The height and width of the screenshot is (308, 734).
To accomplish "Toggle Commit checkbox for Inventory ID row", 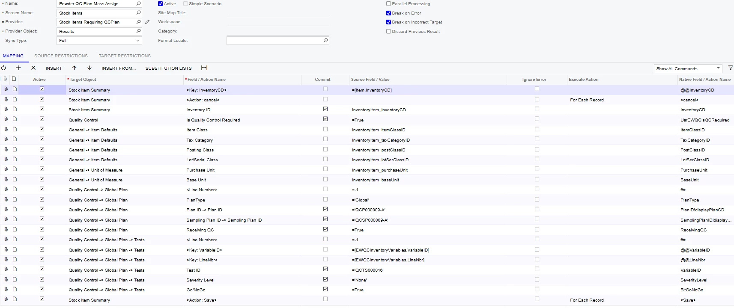I will click(x=325, y=109).
